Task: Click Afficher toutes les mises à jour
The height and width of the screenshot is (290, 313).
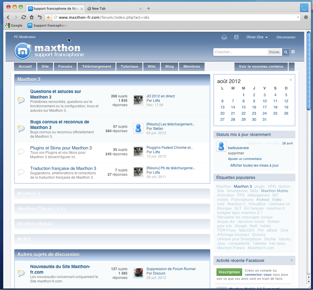Action: coord(254,165)
